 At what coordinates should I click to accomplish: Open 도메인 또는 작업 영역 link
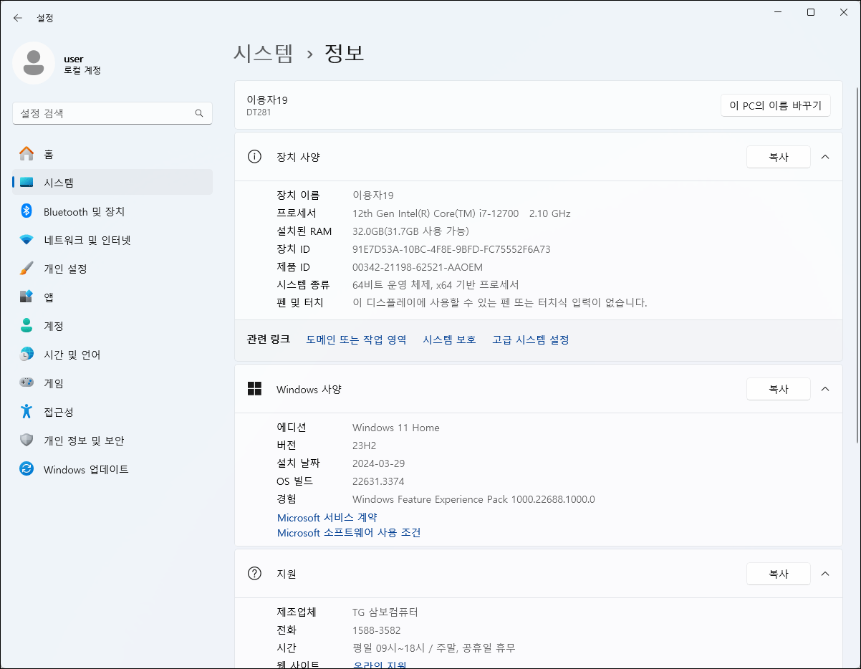point(356,340)
